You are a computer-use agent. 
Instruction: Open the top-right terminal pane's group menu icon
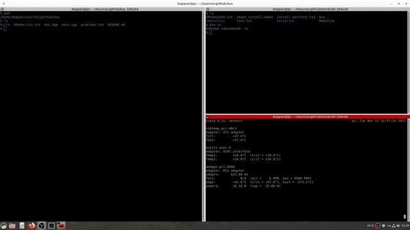click(x=208, y=9)
